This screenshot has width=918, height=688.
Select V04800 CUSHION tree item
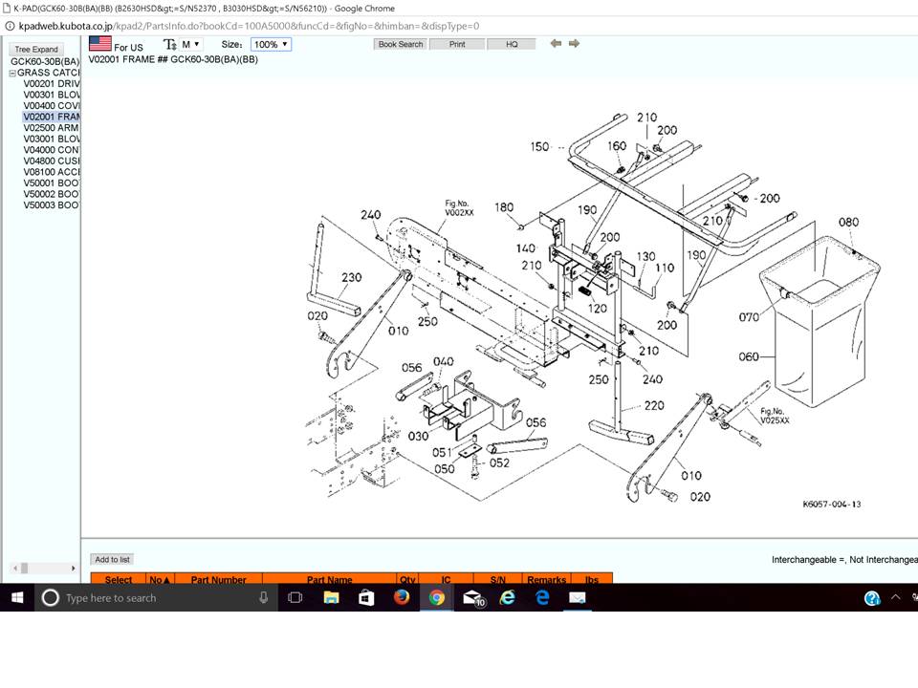52,161
